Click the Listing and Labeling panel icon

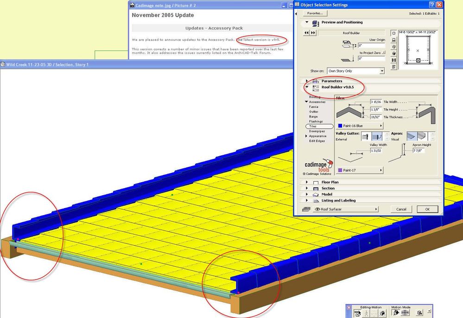(316, 201)
